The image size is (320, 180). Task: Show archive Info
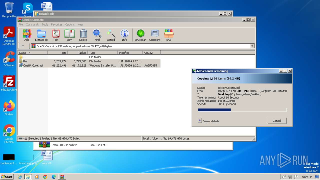124,35
